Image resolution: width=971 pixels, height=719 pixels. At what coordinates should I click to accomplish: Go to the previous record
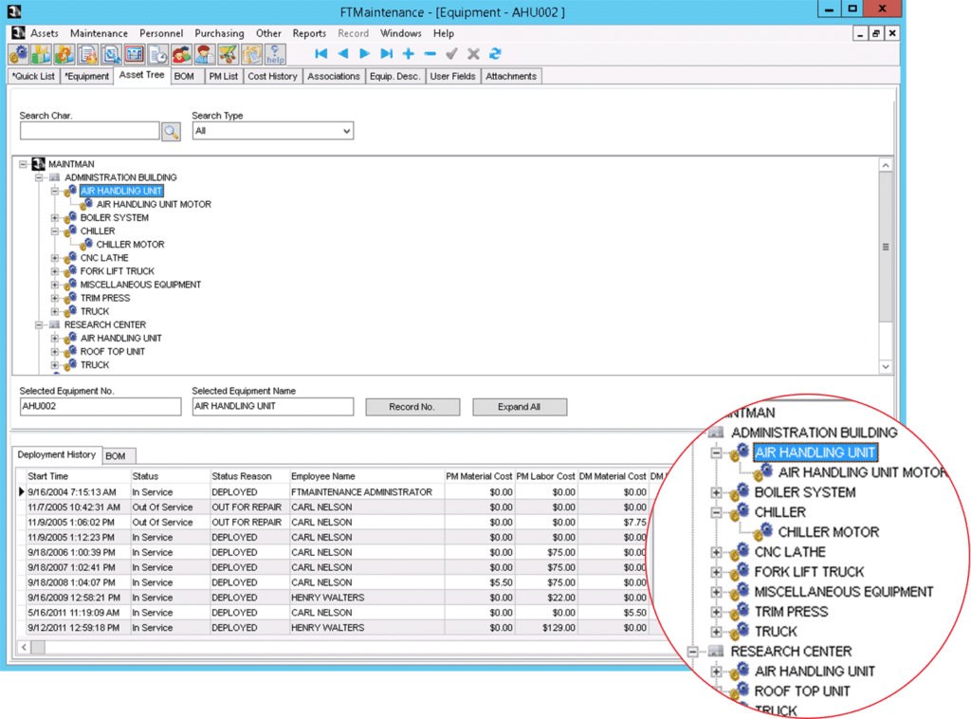coord(343,54)
